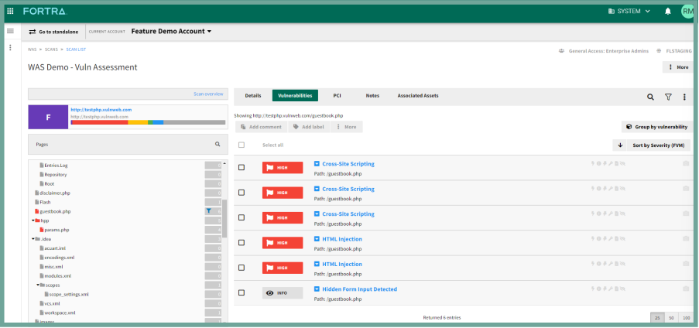
Task: Open Sort by Severity (FVM) dropdown
Action: (659, 145)
